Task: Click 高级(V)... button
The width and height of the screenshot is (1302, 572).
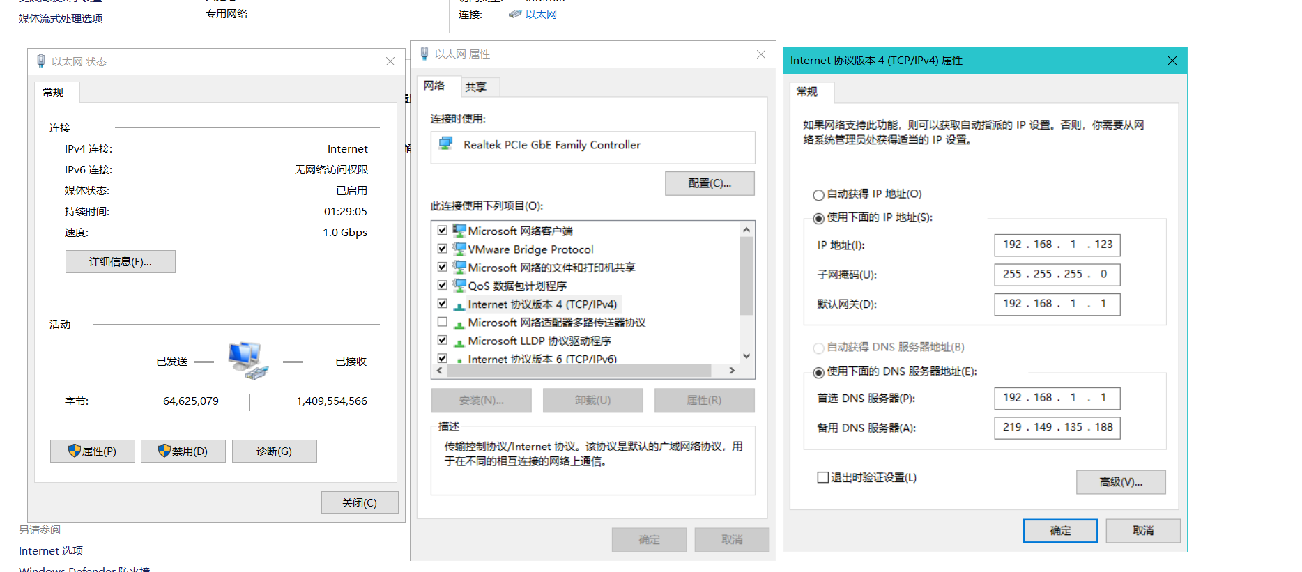Action: coord(1121,482)
